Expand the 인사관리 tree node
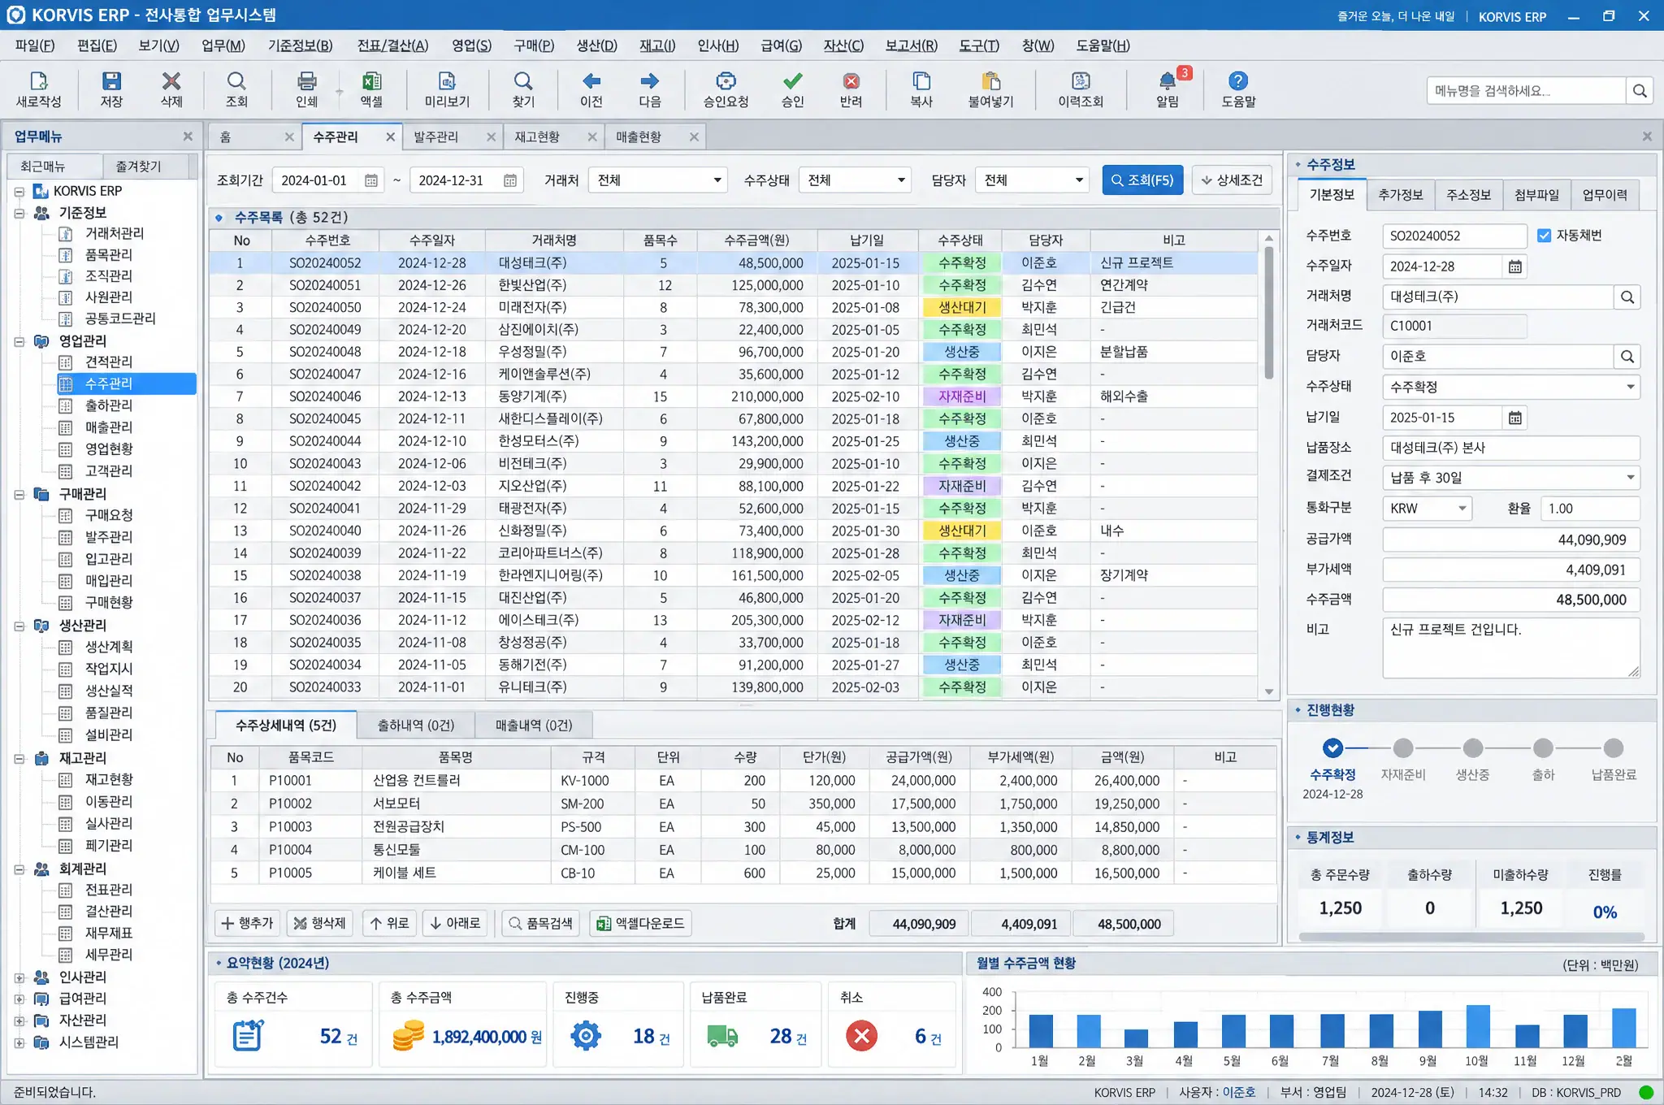The height and width of the screenshot is (1105, 1664). [19, 977]
